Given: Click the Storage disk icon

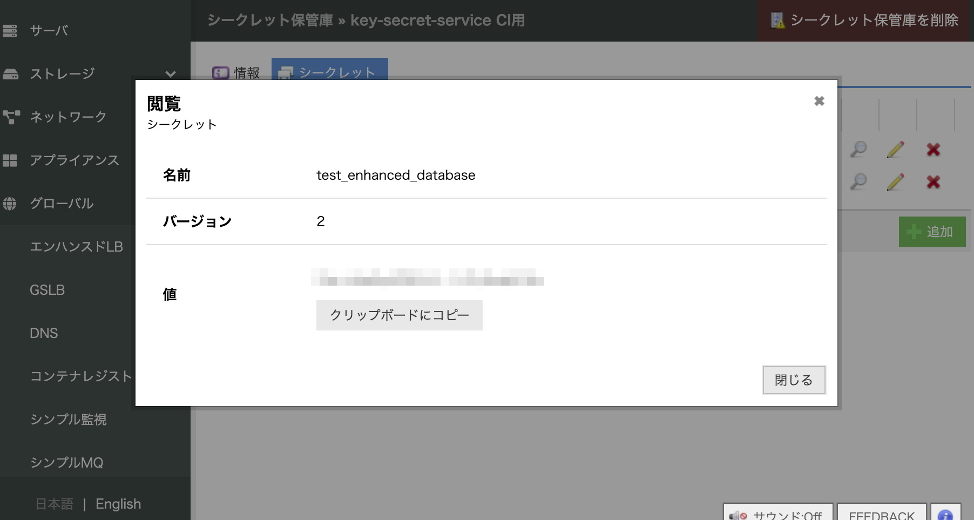Looking at the screenshot, I should 10,74.
